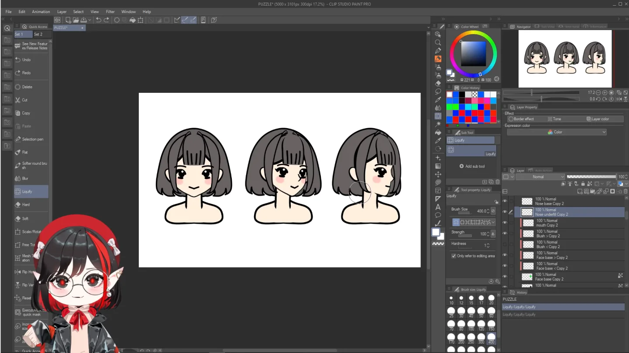Click inside the color wheel square picker
This screenshot has height=353, width=629.
click(x=474, y=54)
